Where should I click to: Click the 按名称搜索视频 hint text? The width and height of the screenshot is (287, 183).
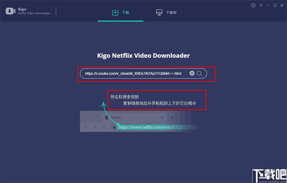[x=124, y=97]
